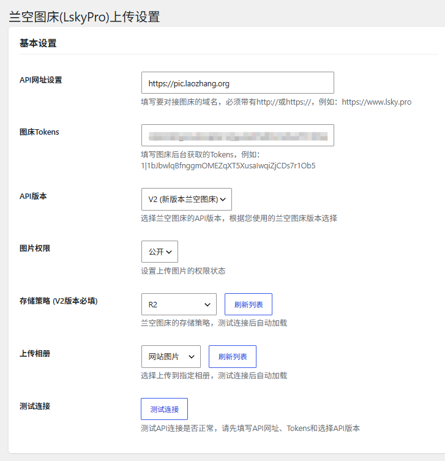Click hint 选择上传到指定相册
This screenshot has width=445, height=461.
click(x=214, y=375)
